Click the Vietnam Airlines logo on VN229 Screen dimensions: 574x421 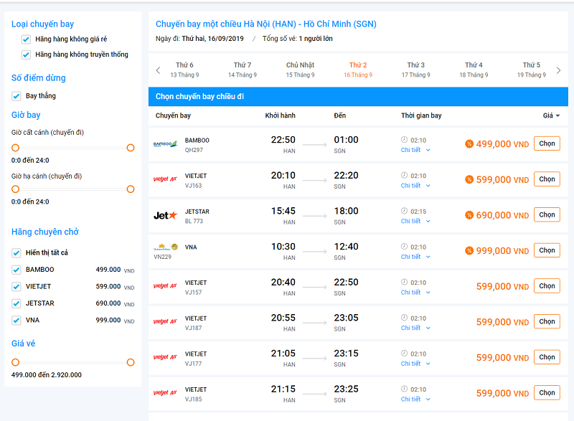click(x=166, y=247)
